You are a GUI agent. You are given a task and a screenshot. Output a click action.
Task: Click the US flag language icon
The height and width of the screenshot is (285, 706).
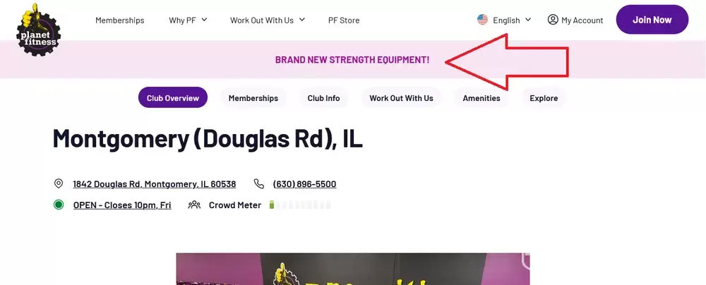tap(482, 20)
